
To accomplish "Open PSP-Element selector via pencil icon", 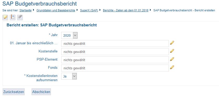I will 172,59.
